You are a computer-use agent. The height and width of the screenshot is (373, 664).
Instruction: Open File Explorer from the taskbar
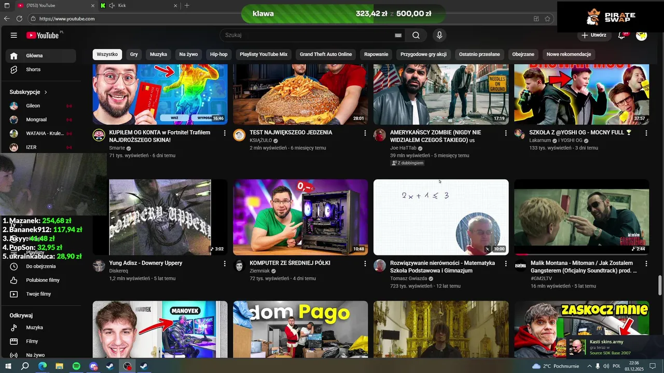59,366
